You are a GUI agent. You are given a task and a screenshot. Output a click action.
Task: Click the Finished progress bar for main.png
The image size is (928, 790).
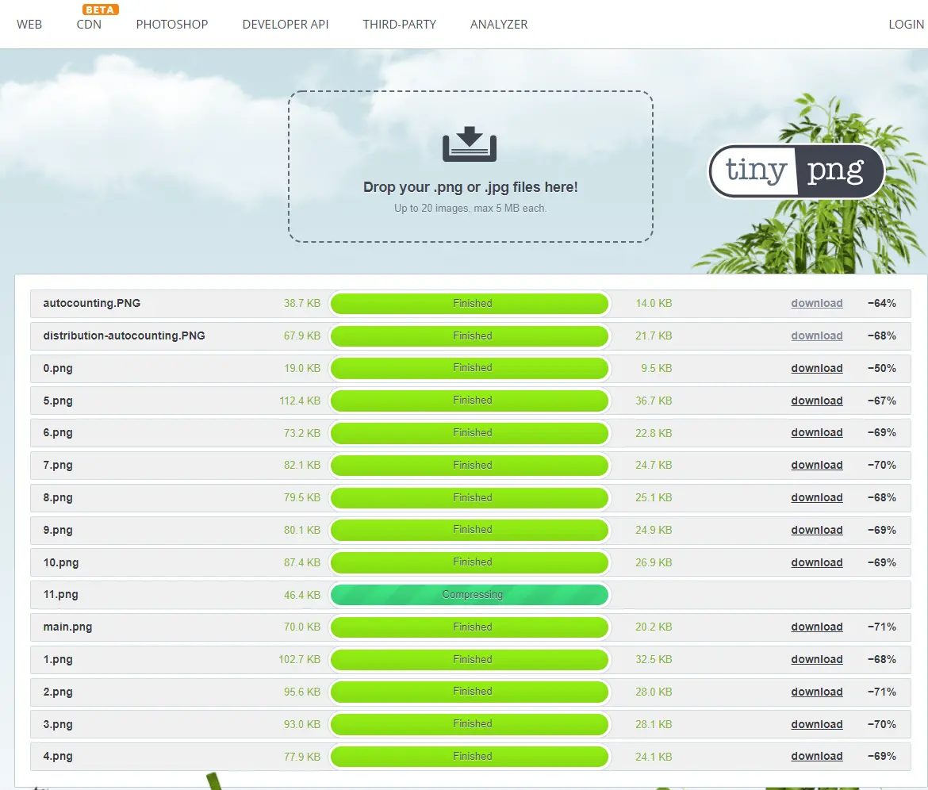[x=470, y=627]
